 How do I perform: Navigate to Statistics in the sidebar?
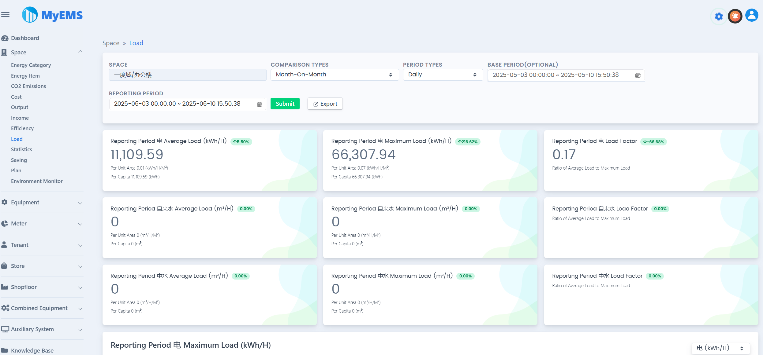21,149
